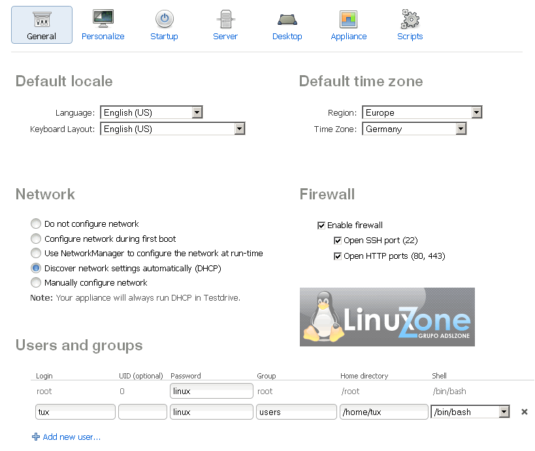Click the General tab icon

(42, 19)
